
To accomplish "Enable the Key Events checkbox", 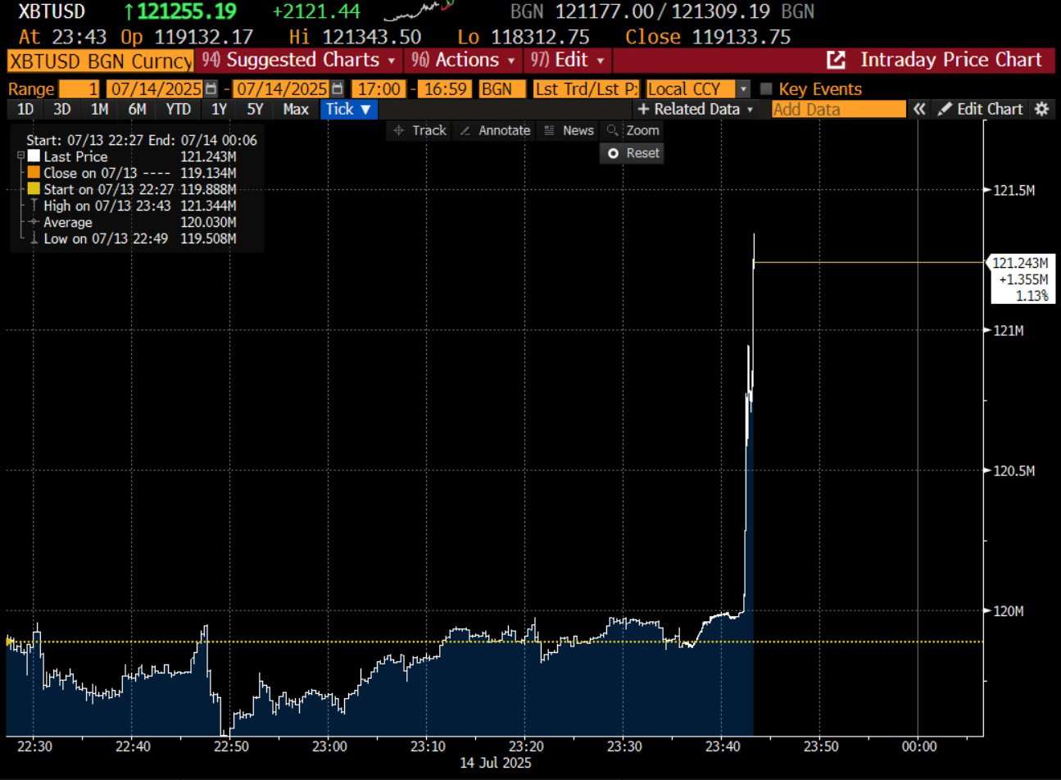I will (766, 89).
